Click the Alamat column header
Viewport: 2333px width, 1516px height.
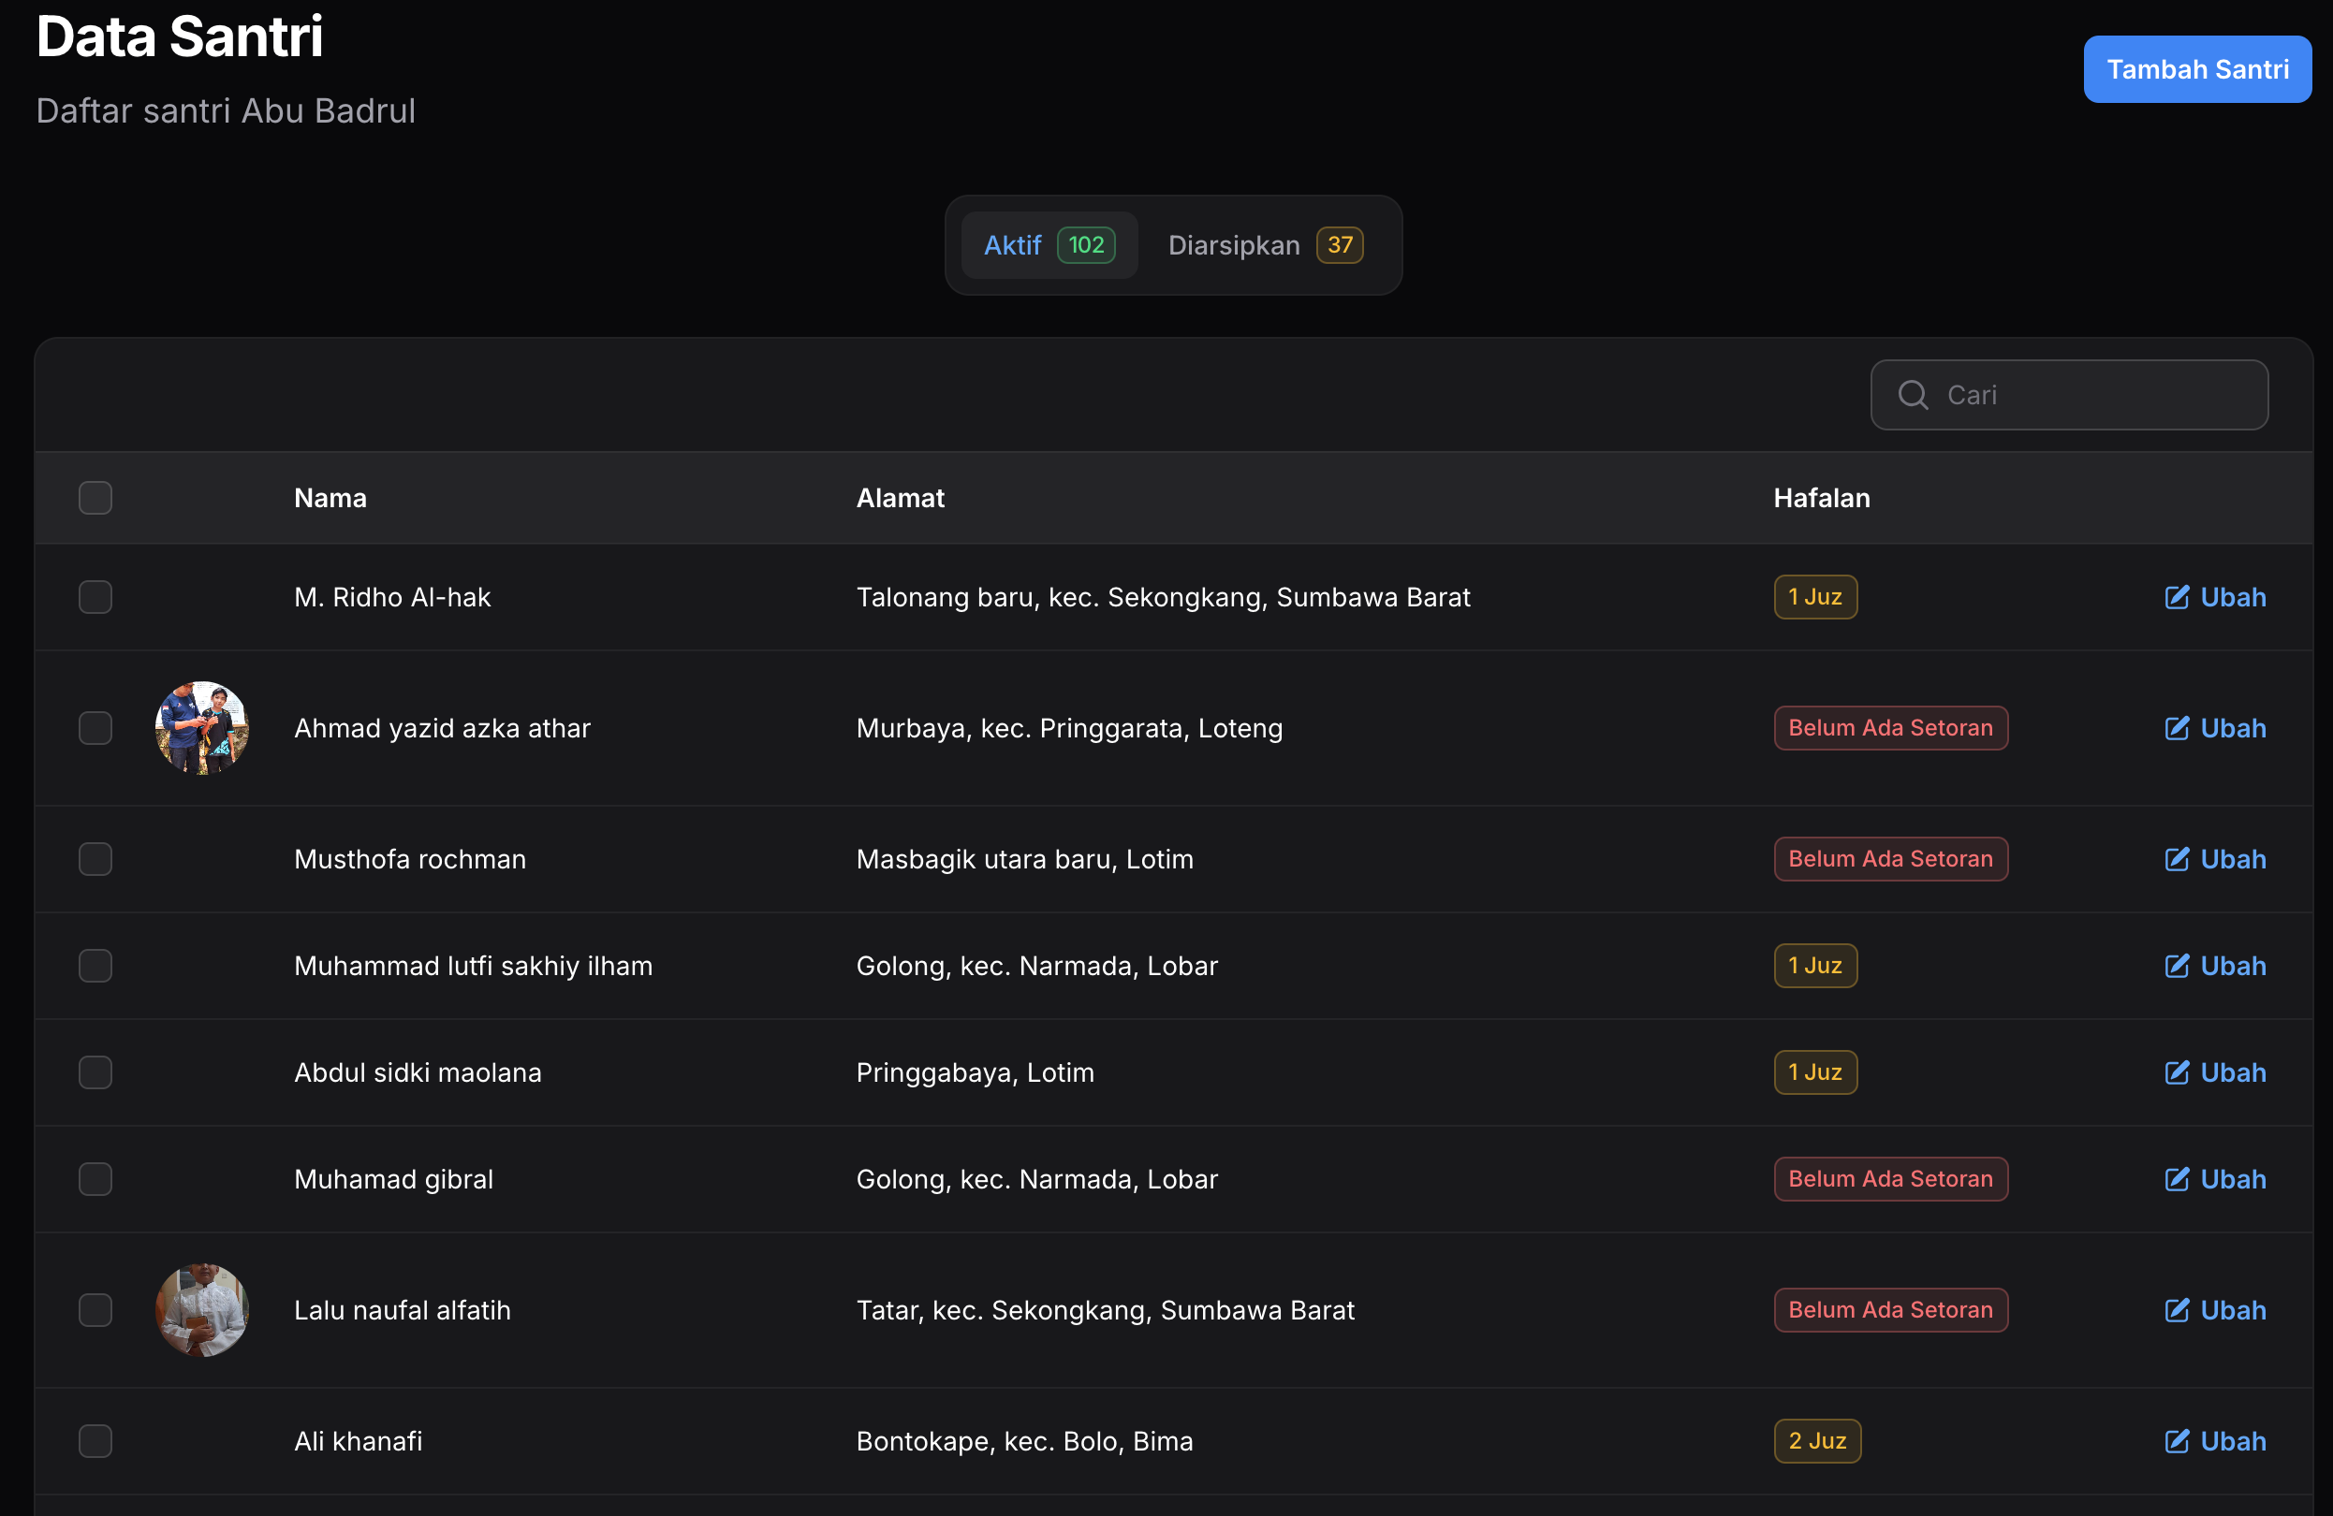pos(900,498)
